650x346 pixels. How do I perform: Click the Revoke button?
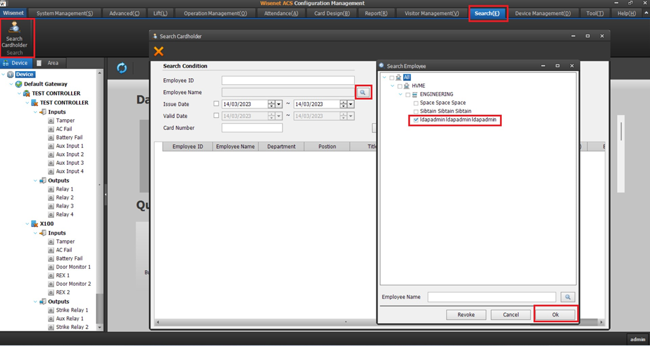click(x=466, y=315)
